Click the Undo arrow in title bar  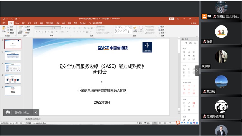(x=7, y=19)
